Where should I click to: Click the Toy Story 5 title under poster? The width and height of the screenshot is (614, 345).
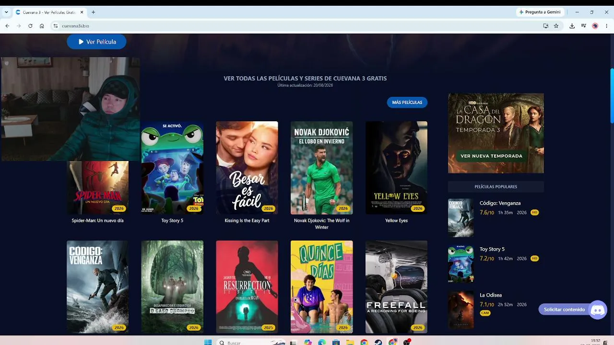coord(172,220)
